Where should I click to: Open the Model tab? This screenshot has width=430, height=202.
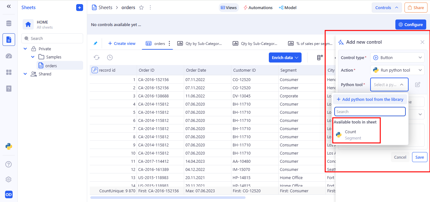pos(287,8)
